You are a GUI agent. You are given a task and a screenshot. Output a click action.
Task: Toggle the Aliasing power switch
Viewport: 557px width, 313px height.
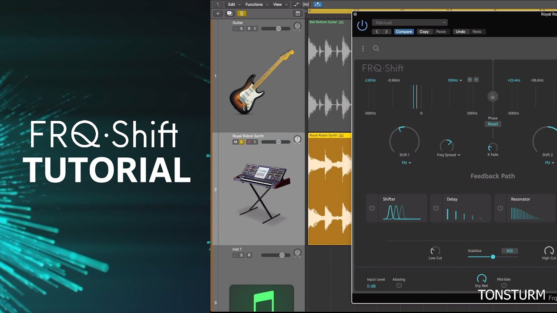(x=399, y=285)
